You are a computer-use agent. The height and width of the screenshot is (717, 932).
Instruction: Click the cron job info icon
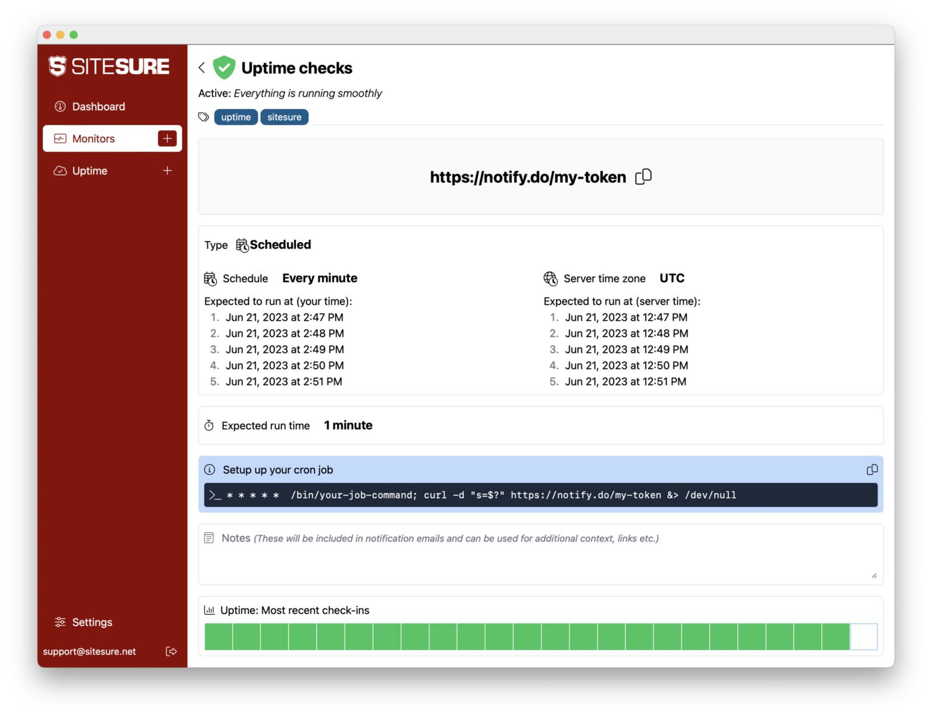coord(210,470)
